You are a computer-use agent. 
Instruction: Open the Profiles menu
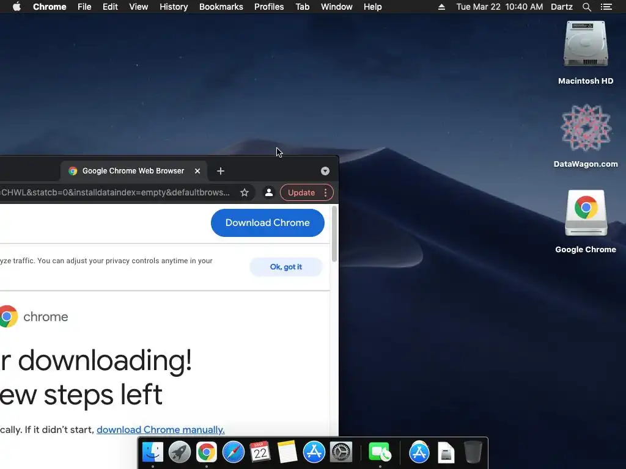[269, 7]
